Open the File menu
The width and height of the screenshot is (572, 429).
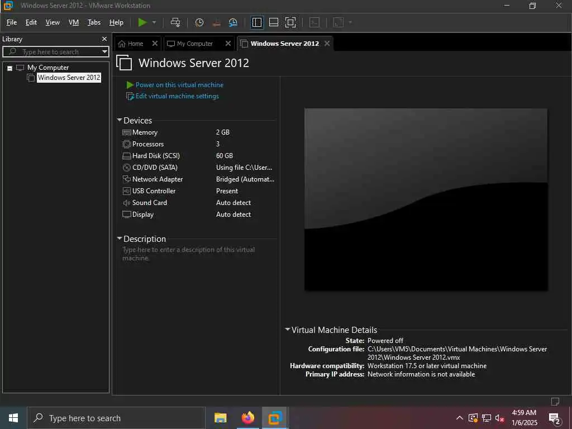[12, 22]
